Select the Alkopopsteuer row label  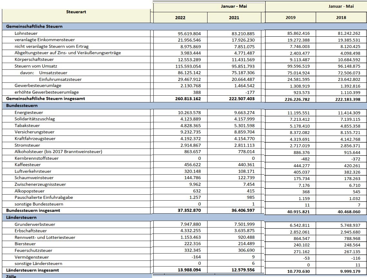pyautogui.click(x=30, y=191)
